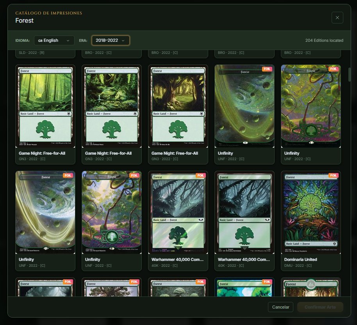Image resolution: width=357 pixels, height=325 pixels.
Task: Click the scrollbar thumb of the card list
Action: [349, 75]
